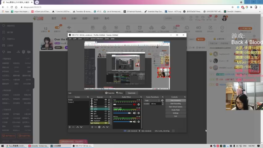The width and height of the screenshot is (263, 148).
Task: Toggle visibility of Cam source
Action: (x=106, y=107)
